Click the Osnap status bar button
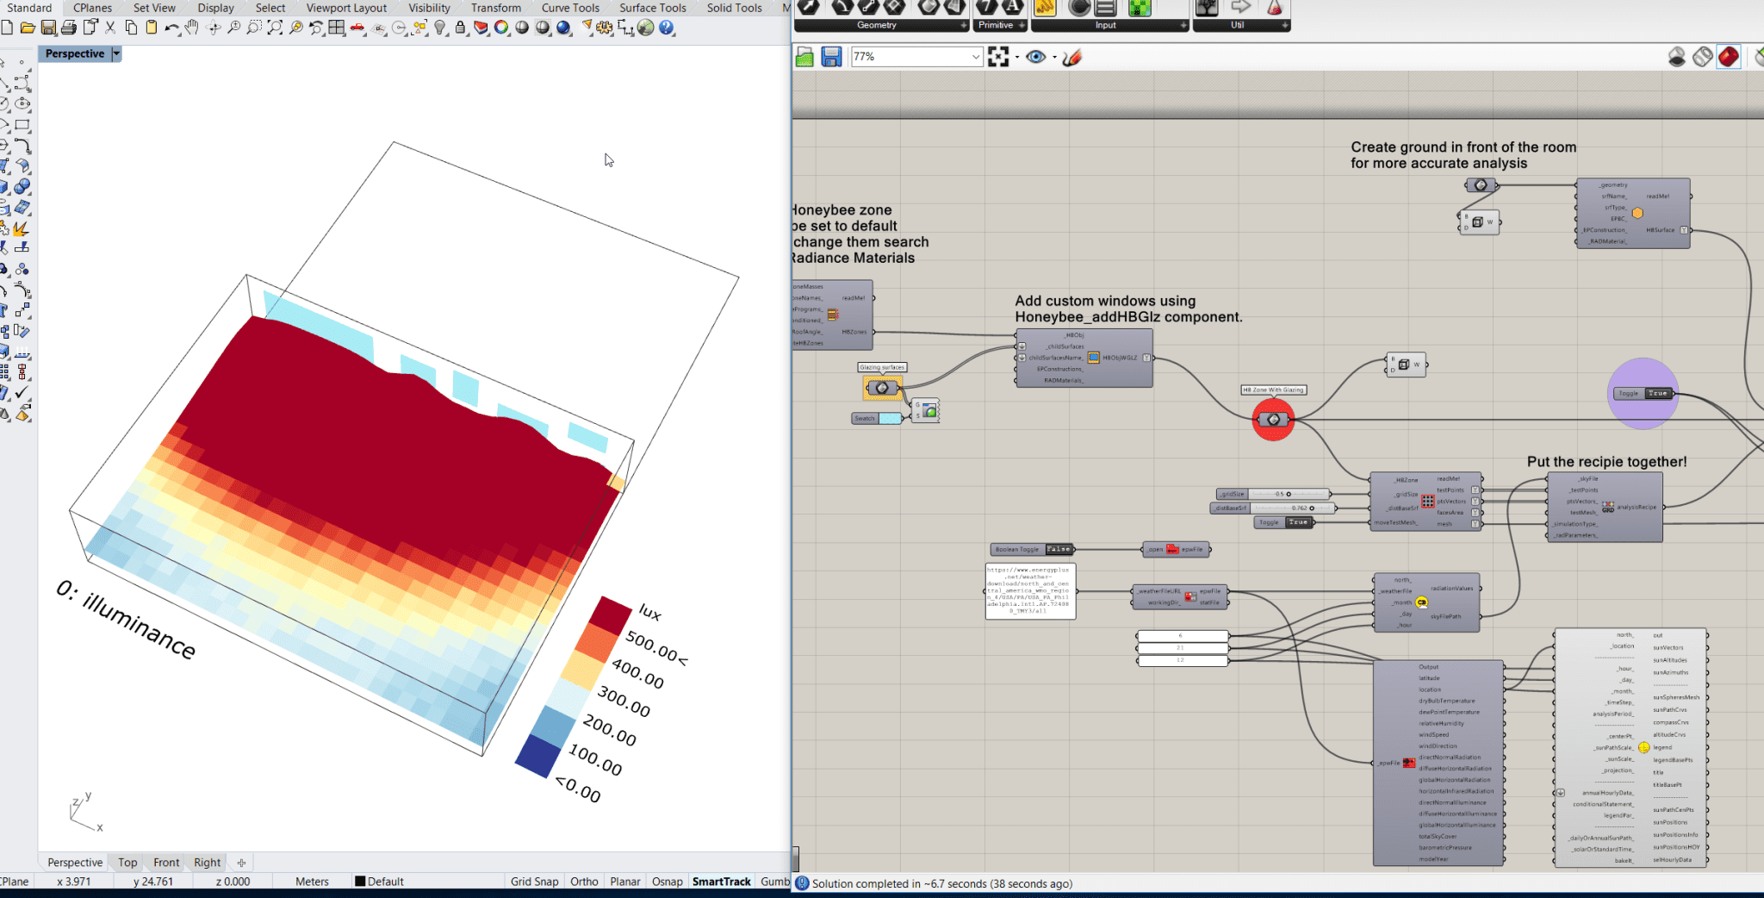Image resolution: width=1764 pixels, height=898 pixels. pyautogui.click(x=667, y=882)
